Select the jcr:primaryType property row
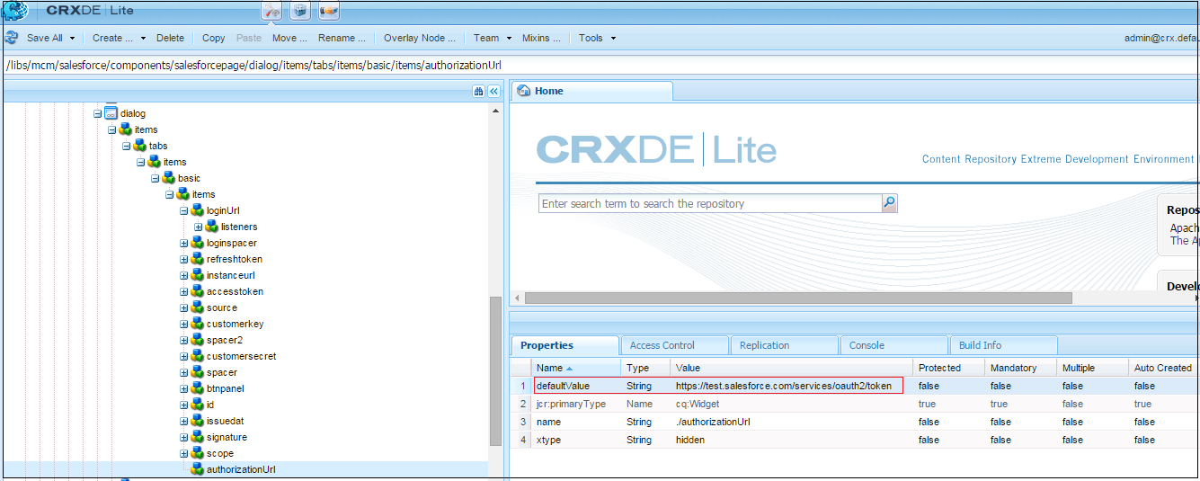 click(854, 404)
